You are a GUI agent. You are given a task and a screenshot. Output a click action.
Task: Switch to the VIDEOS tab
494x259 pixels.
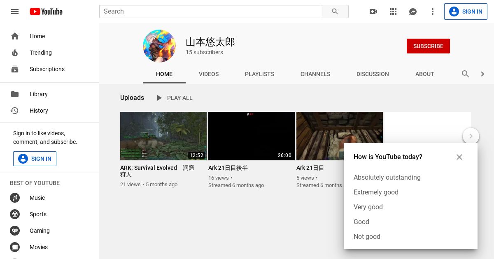tap(209, 74)
